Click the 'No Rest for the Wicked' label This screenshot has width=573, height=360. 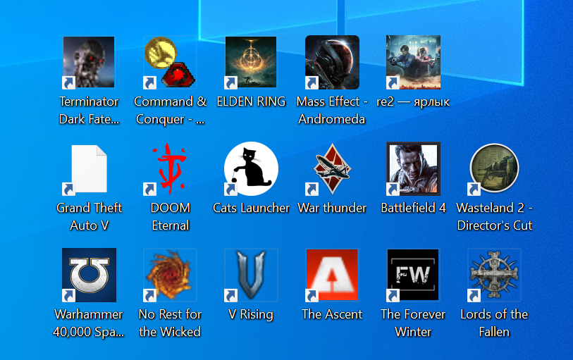point(170,323)
